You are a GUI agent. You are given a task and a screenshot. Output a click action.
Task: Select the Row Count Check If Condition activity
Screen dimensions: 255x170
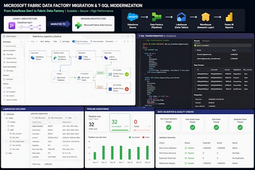[x=85, y=77]
